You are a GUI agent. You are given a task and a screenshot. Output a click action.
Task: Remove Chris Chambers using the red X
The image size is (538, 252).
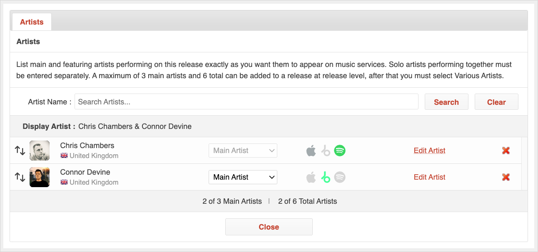pos(506,151)
